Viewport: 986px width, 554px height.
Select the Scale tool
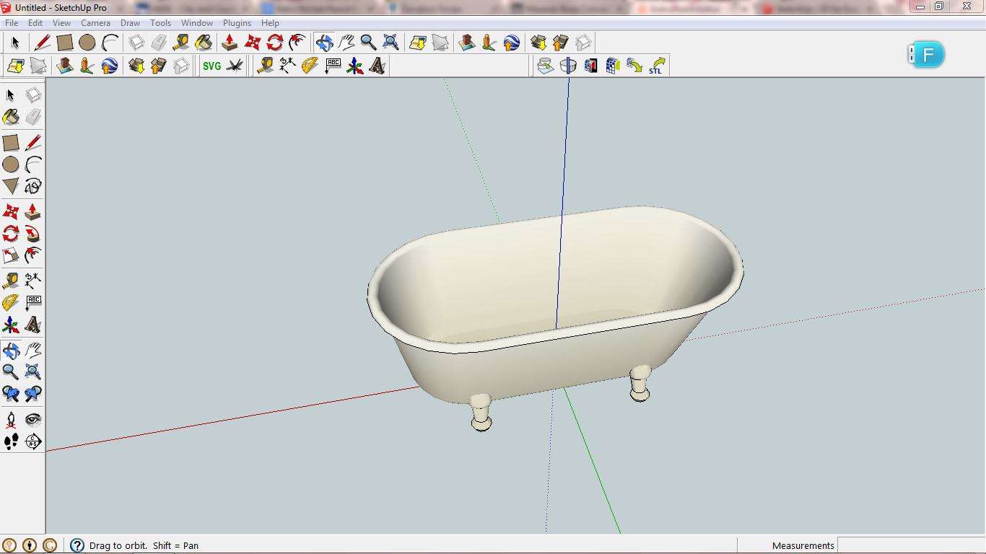11,255
